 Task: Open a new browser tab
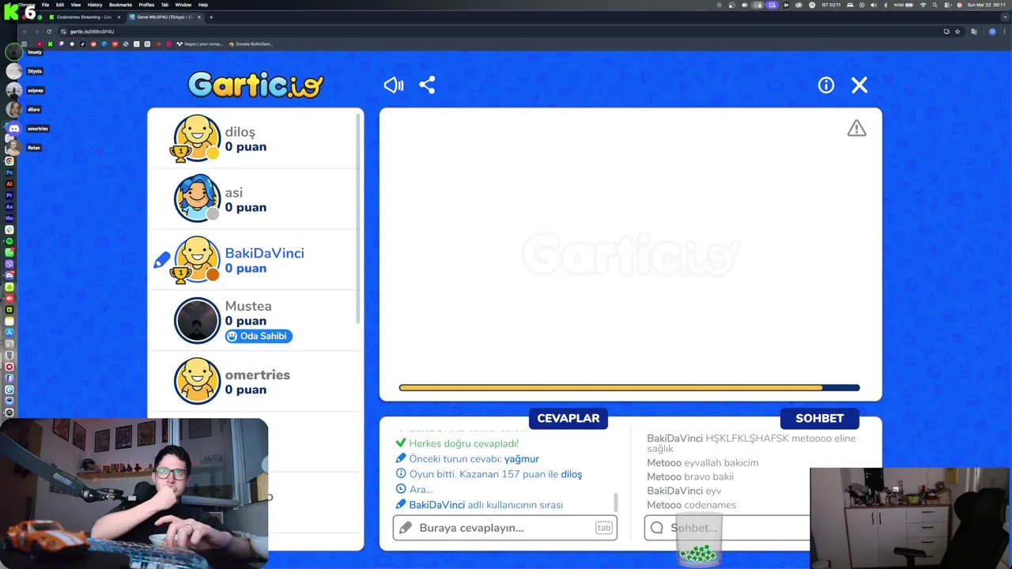[x=211, y=17]
